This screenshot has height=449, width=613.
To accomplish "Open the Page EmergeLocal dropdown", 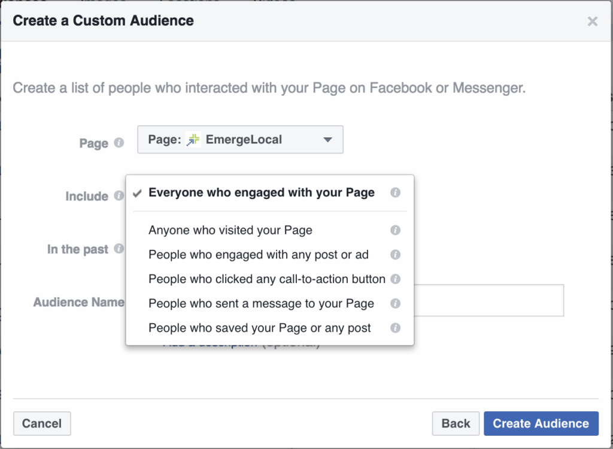I will click(x=240, y=140).
